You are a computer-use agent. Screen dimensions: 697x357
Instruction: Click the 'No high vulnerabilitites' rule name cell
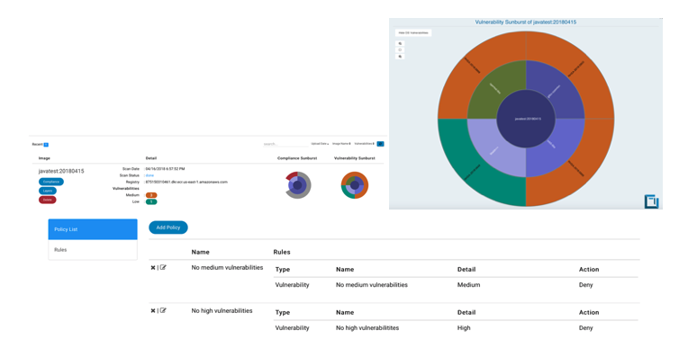tap(367, 327)
